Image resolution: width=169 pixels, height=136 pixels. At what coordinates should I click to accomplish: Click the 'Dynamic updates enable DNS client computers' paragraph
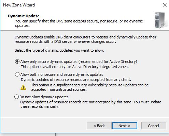point(86,39)
